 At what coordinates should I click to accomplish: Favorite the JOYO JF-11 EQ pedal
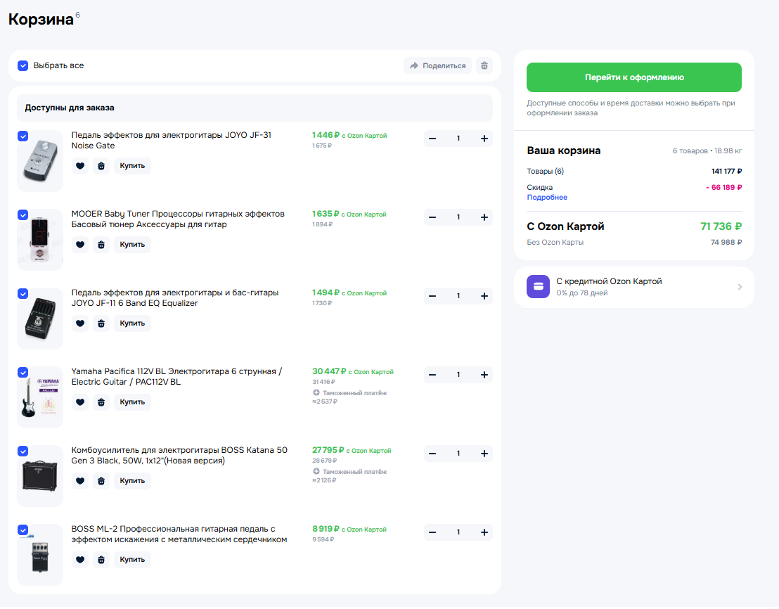point(80,323)
